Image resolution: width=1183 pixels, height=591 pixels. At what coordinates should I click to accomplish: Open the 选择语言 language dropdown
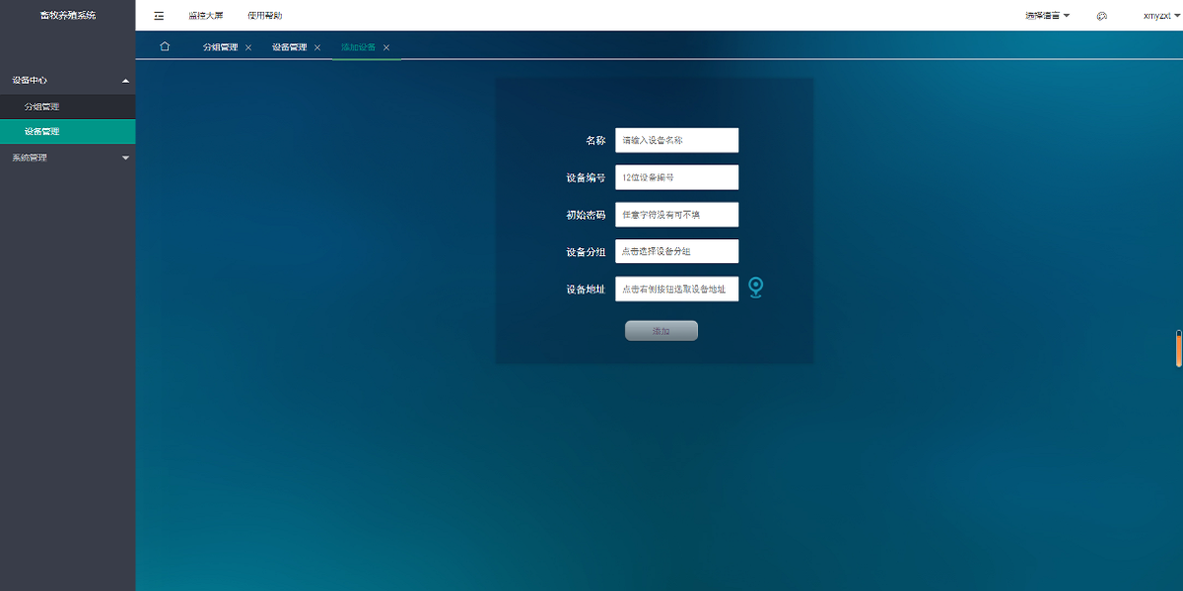[x=1047, y=16]
